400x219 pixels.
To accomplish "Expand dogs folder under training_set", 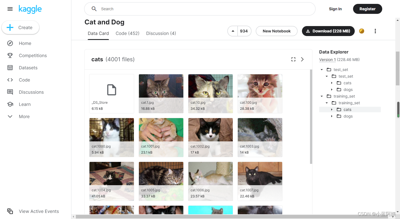I will click(332, 116).
